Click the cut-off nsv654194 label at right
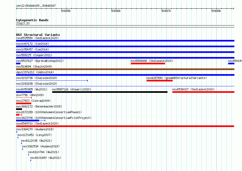Screen dimensions: 242x171 [x=235, y=61]
